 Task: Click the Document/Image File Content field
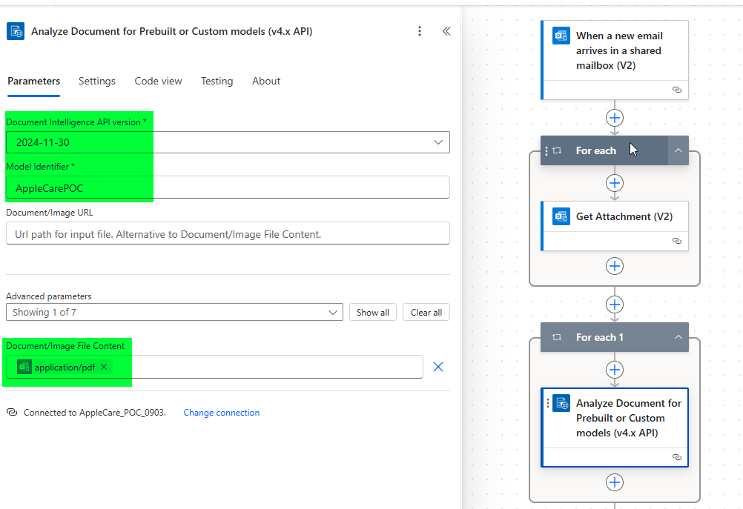coord(214,367)
